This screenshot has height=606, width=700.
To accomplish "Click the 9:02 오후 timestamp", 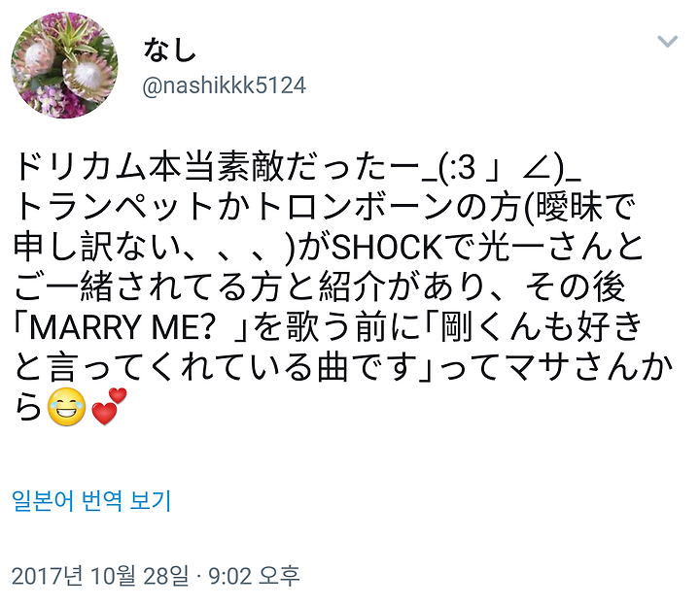I will coord(254,576).
